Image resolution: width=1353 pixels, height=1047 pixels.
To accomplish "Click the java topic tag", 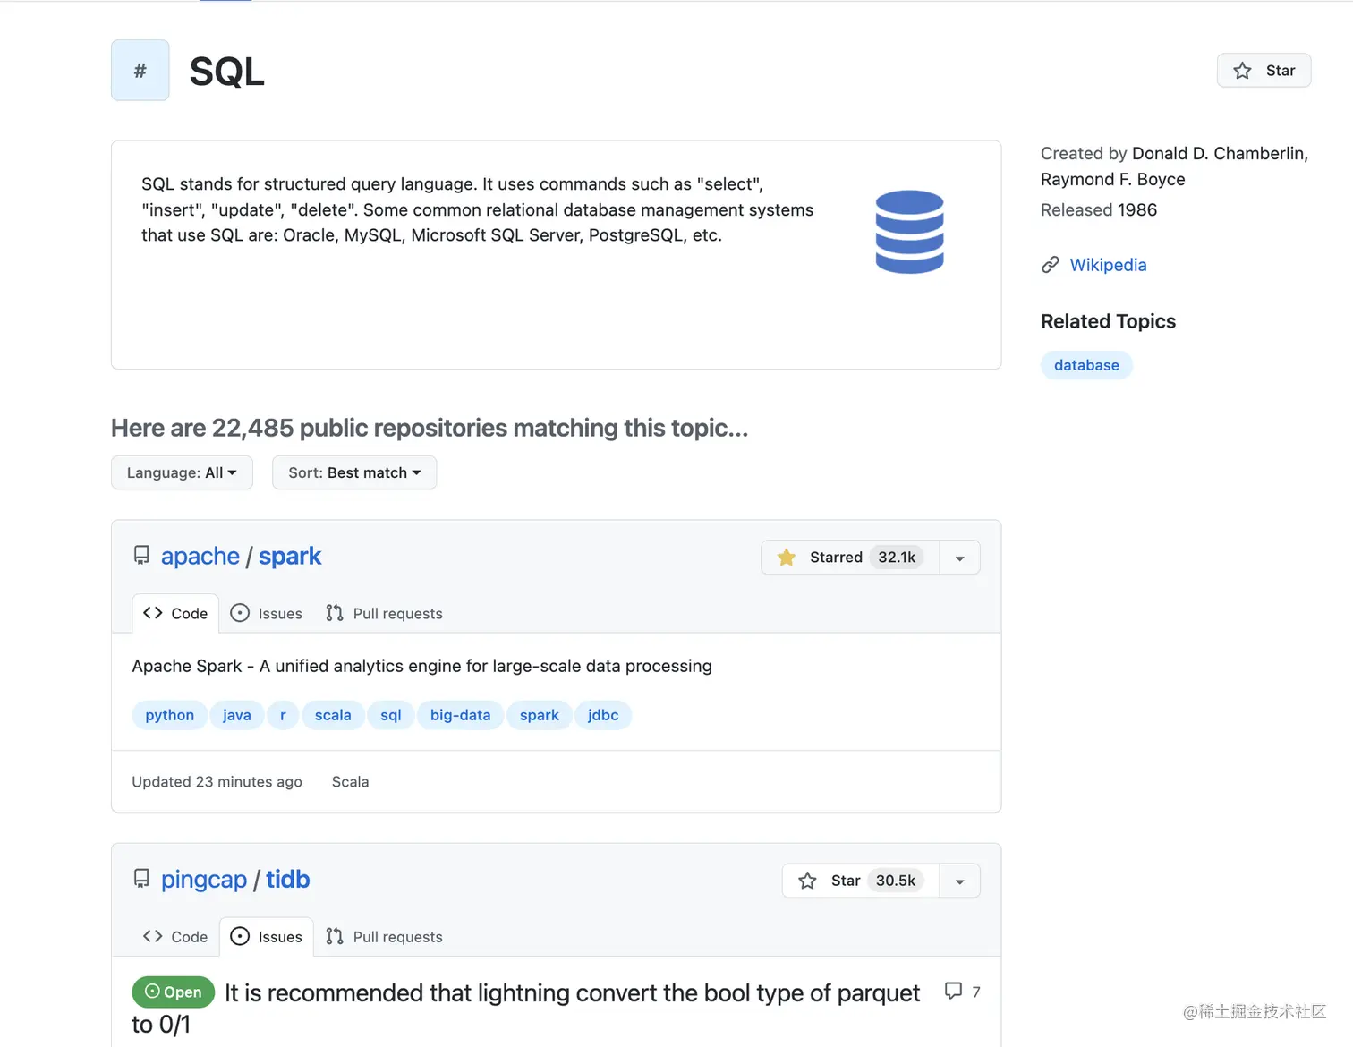I will pos(236,715).
